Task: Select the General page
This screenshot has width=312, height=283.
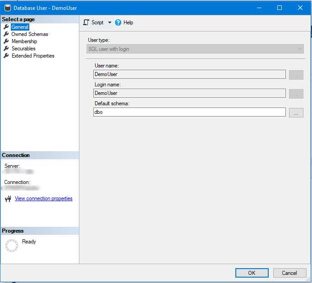Action: [x=20, y=27]
